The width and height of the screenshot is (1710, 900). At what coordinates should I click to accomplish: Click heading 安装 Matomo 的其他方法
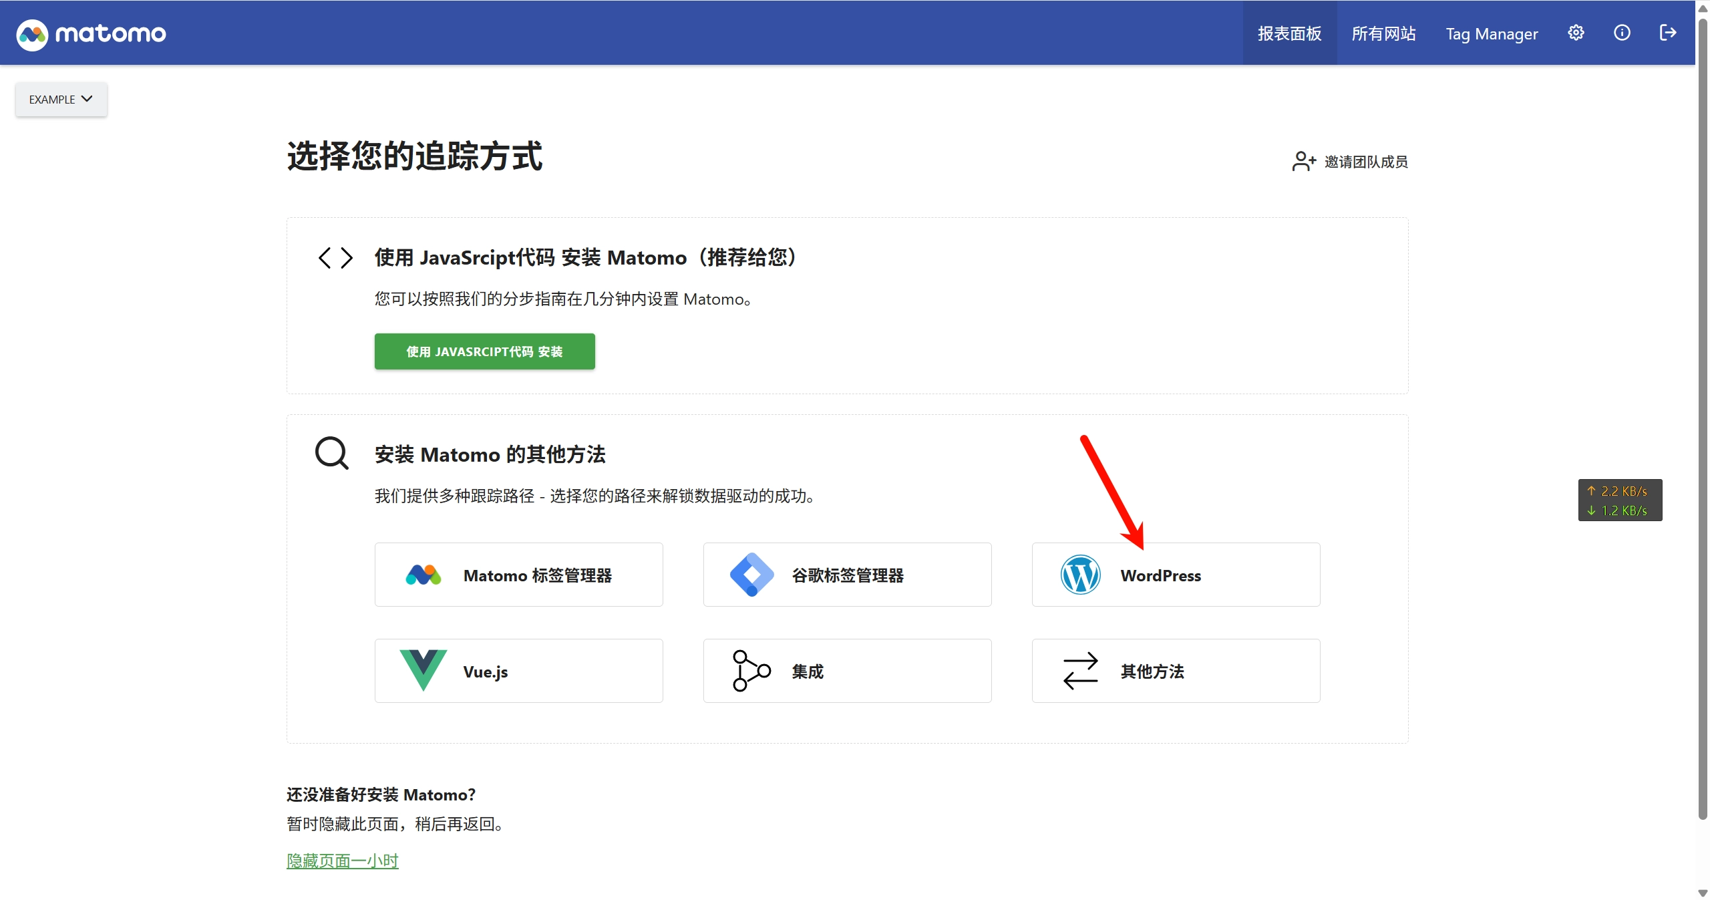click(x=490, y=454)
